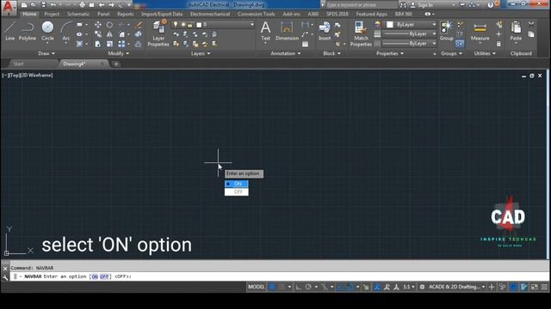
Task: Open the Project ribbon tab
Action: 52,14
